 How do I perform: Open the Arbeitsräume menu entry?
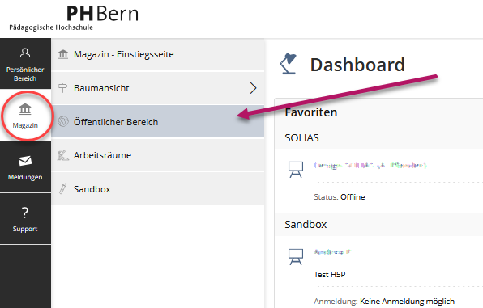pos(158,155)
